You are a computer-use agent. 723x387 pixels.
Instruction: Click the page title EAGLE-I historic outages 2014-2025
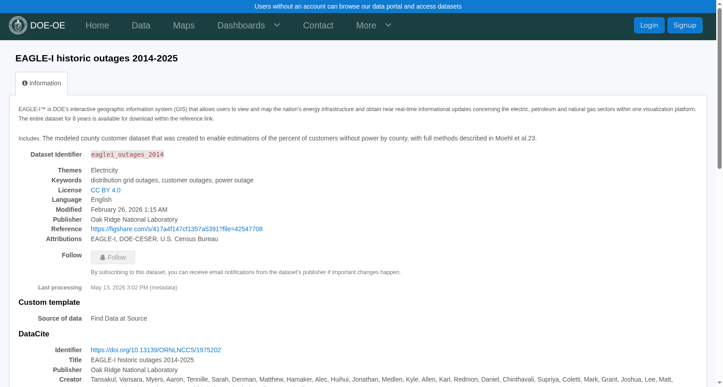(x=97, y=58)
